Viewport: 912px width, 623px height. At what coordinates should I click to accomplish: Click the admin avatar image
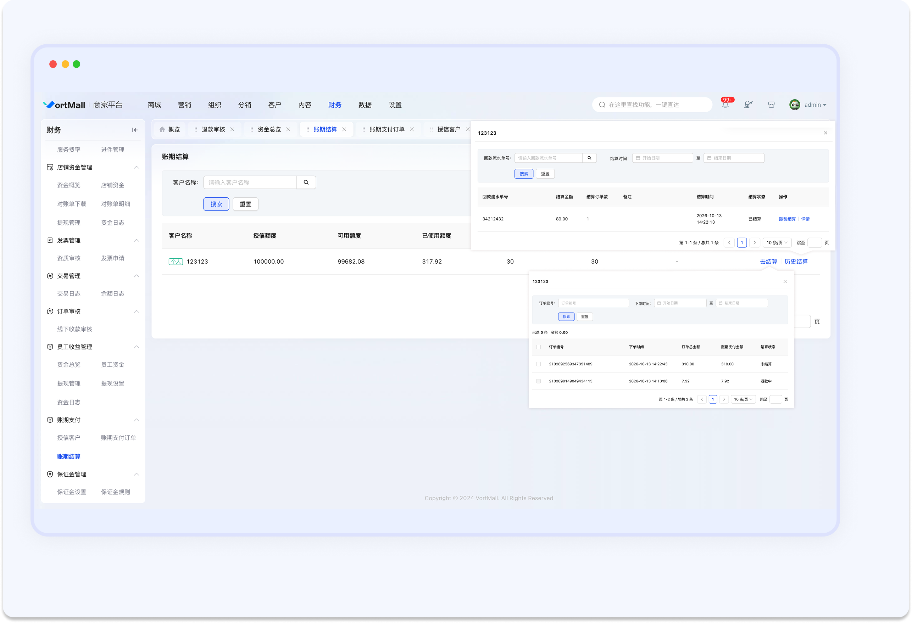[x=795, y=105]
